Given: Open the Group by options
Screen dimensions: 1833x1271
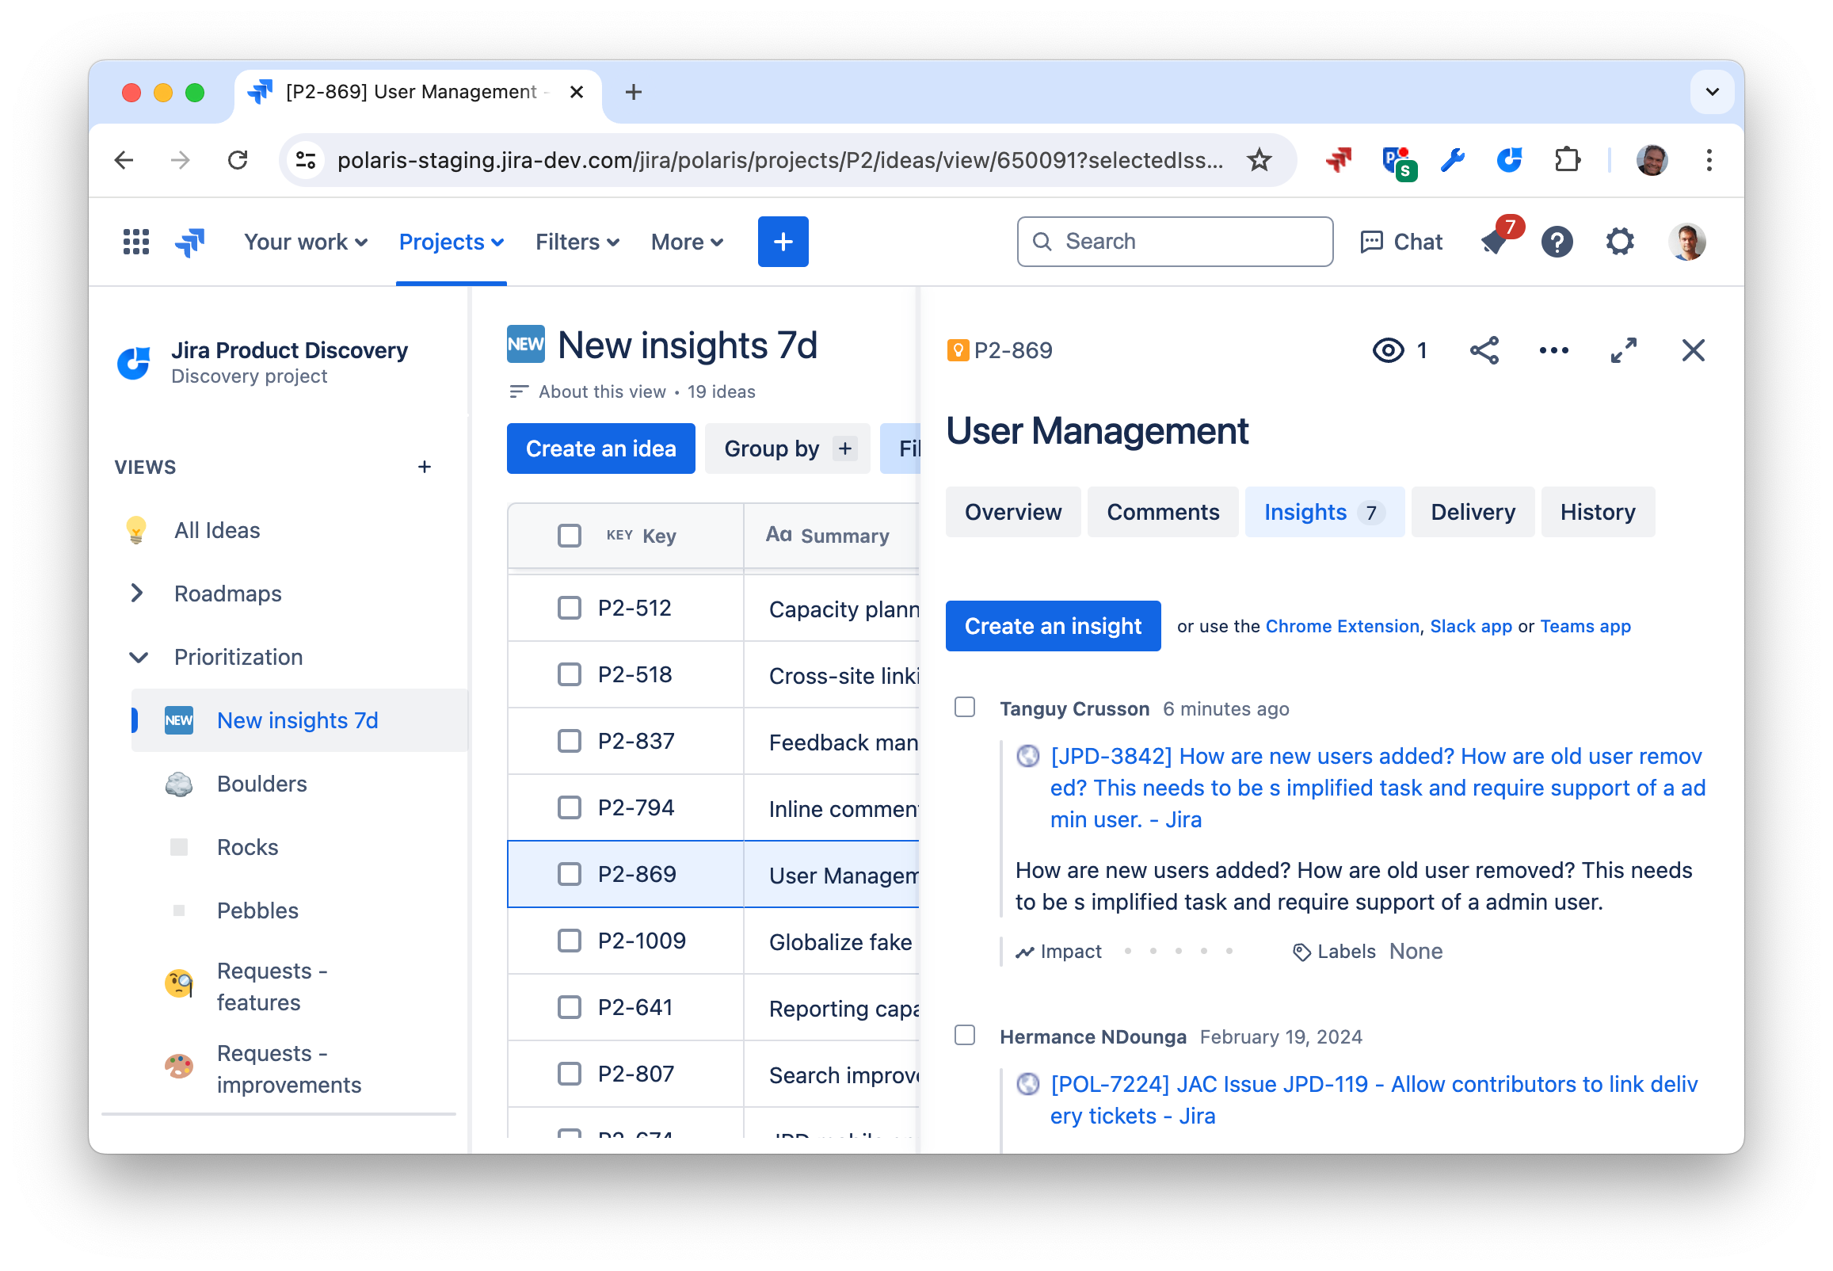Looking at the screenshot, I should click(x=788, y=448).
